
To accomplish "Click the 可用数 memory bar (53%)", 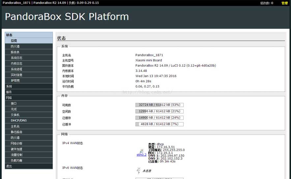I will click(x=160, y=105).
